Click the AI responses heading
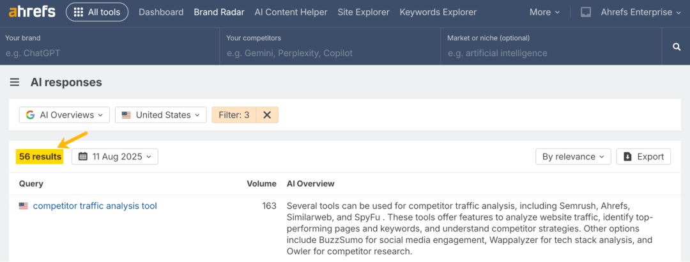This screenshot has width=690, height=262. [66, 82]
